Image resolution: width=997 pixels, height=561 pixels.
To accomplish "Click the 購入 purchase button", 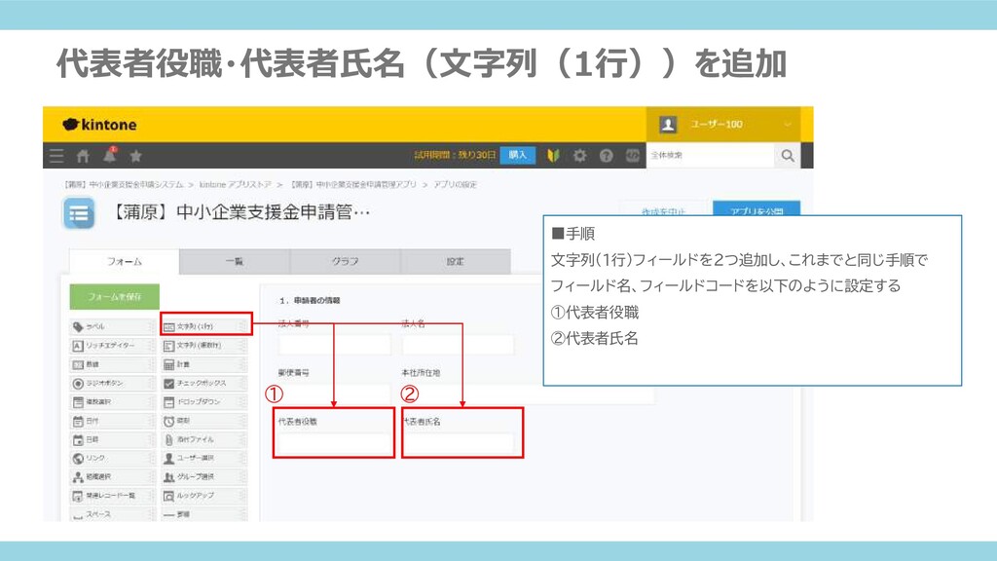I will click(x=518, y=155).
